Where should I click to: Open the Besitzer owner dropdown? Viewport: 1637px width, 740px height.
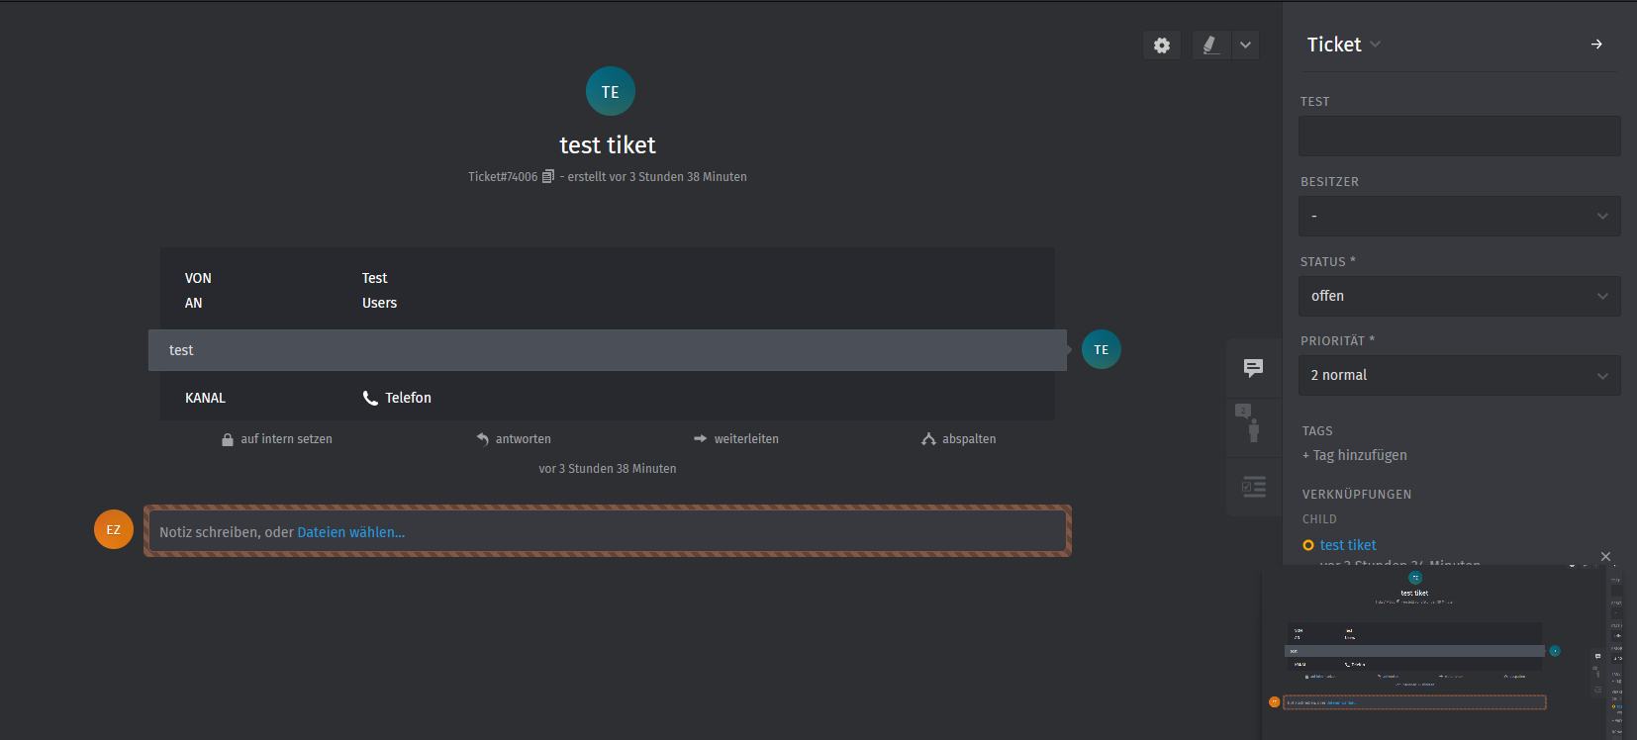pos(1459,217)
